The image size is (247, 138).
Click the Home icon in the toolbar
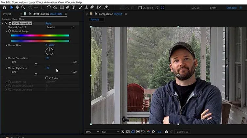tap(4, 7)
